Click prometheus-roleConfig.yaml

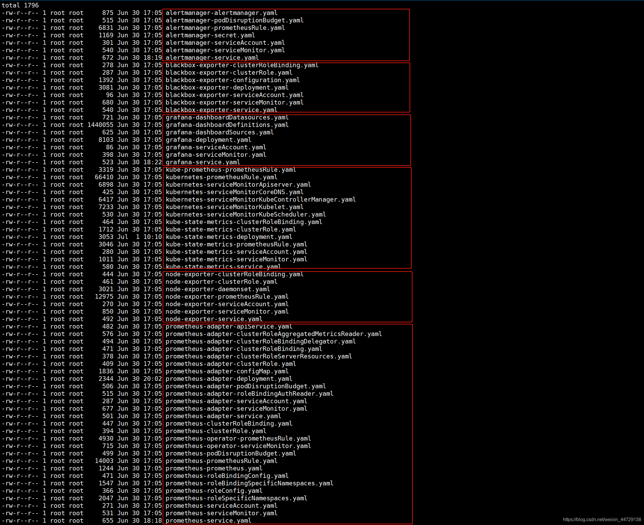tap(214, 491)
